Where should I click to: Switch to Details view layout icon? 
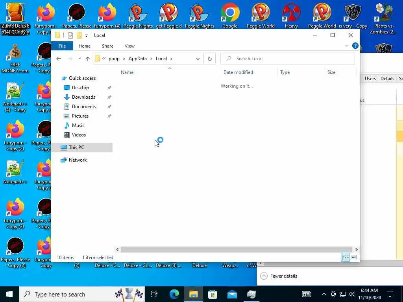tap(345, 257)
